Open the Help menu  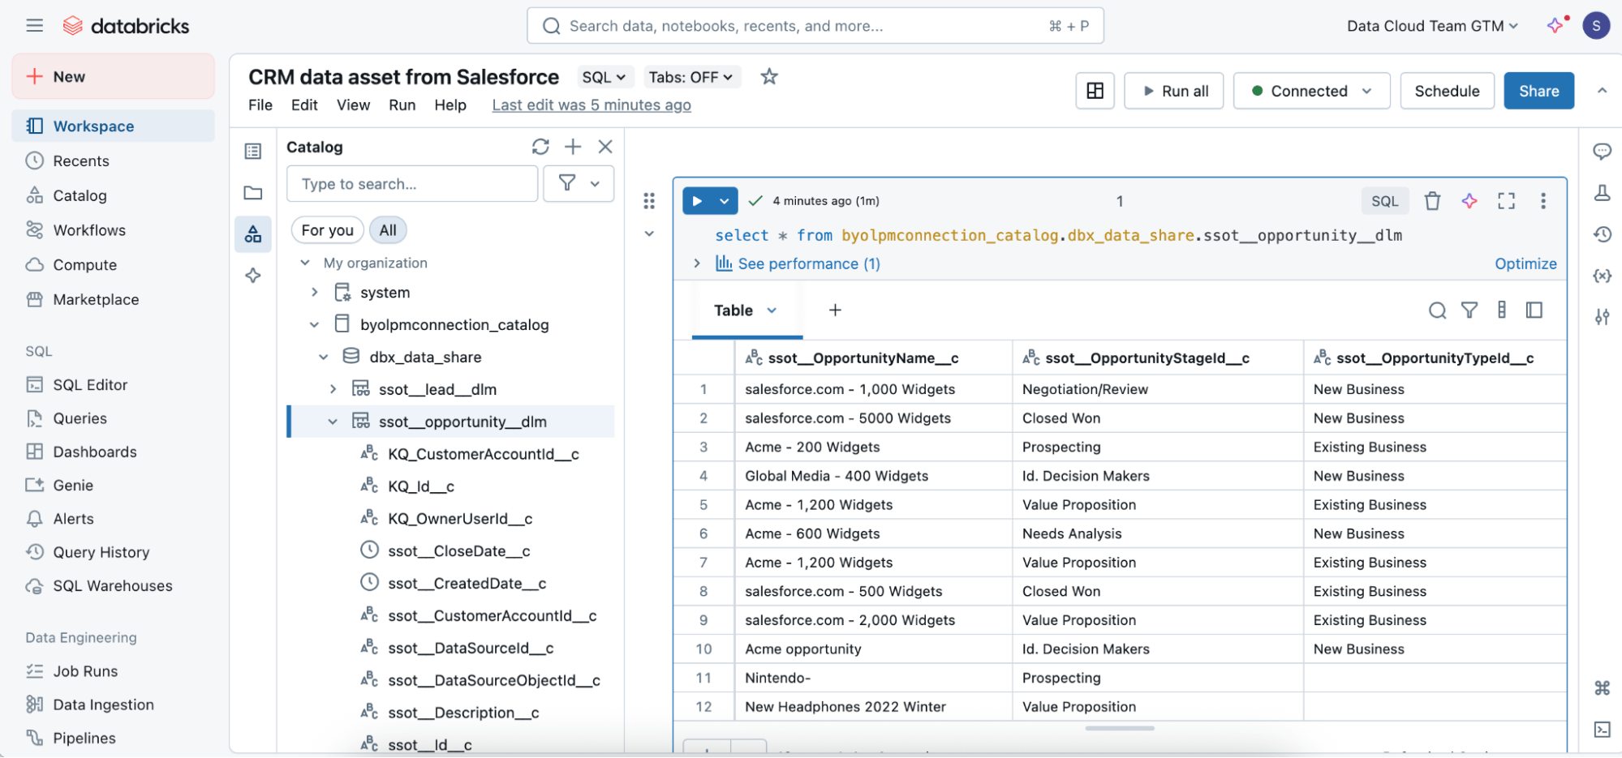click(450, 105)
